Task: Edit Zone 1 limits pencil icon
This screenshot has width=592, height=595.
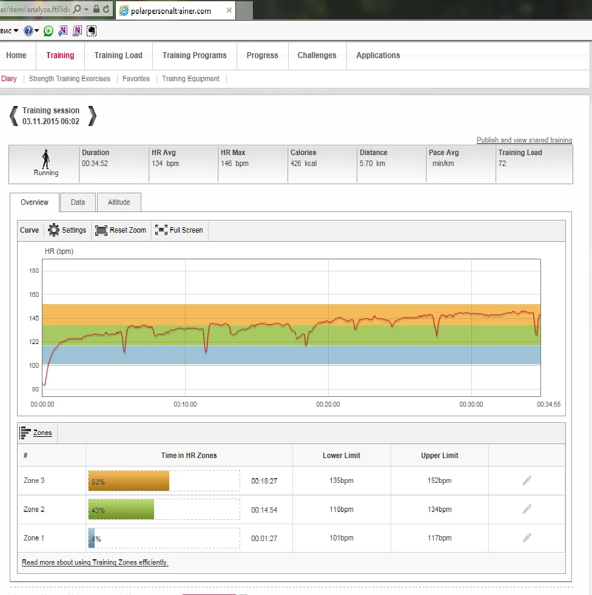Action: click(526, 538)
